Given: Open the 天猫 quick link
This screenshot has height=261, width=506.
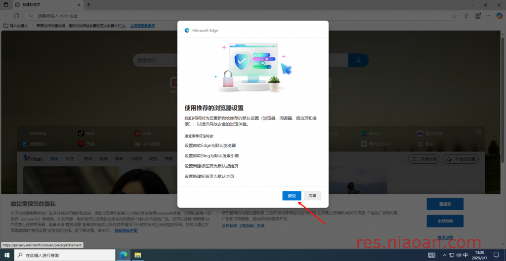Looking at the screenshot, I should [x=86, y=144].
